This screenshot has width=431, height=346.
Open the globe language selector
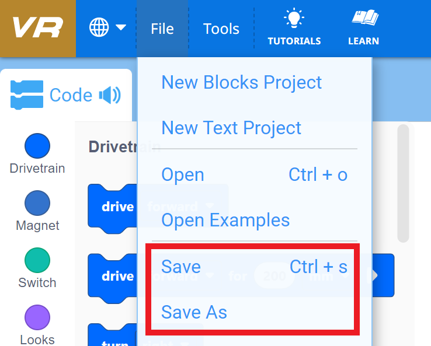tap(99, 27)
